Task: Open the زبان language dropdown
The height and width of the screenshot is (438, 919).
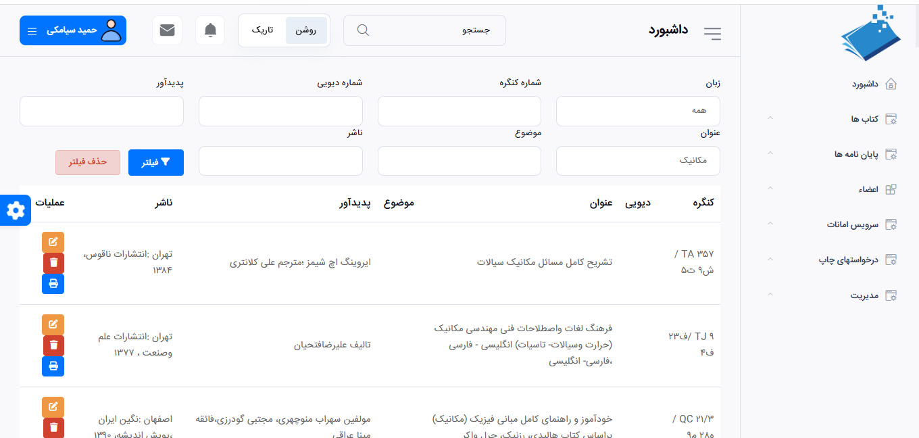Action: click(638, 111)
